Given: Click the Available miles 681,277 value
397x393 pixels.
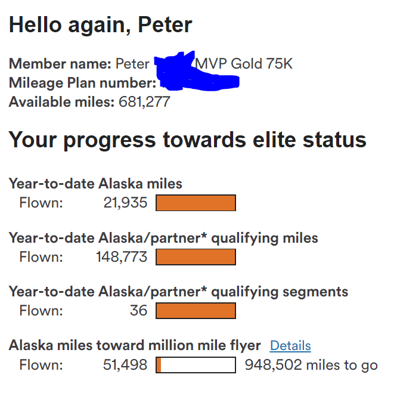Looking at the screenshot, I should [144, 102].
